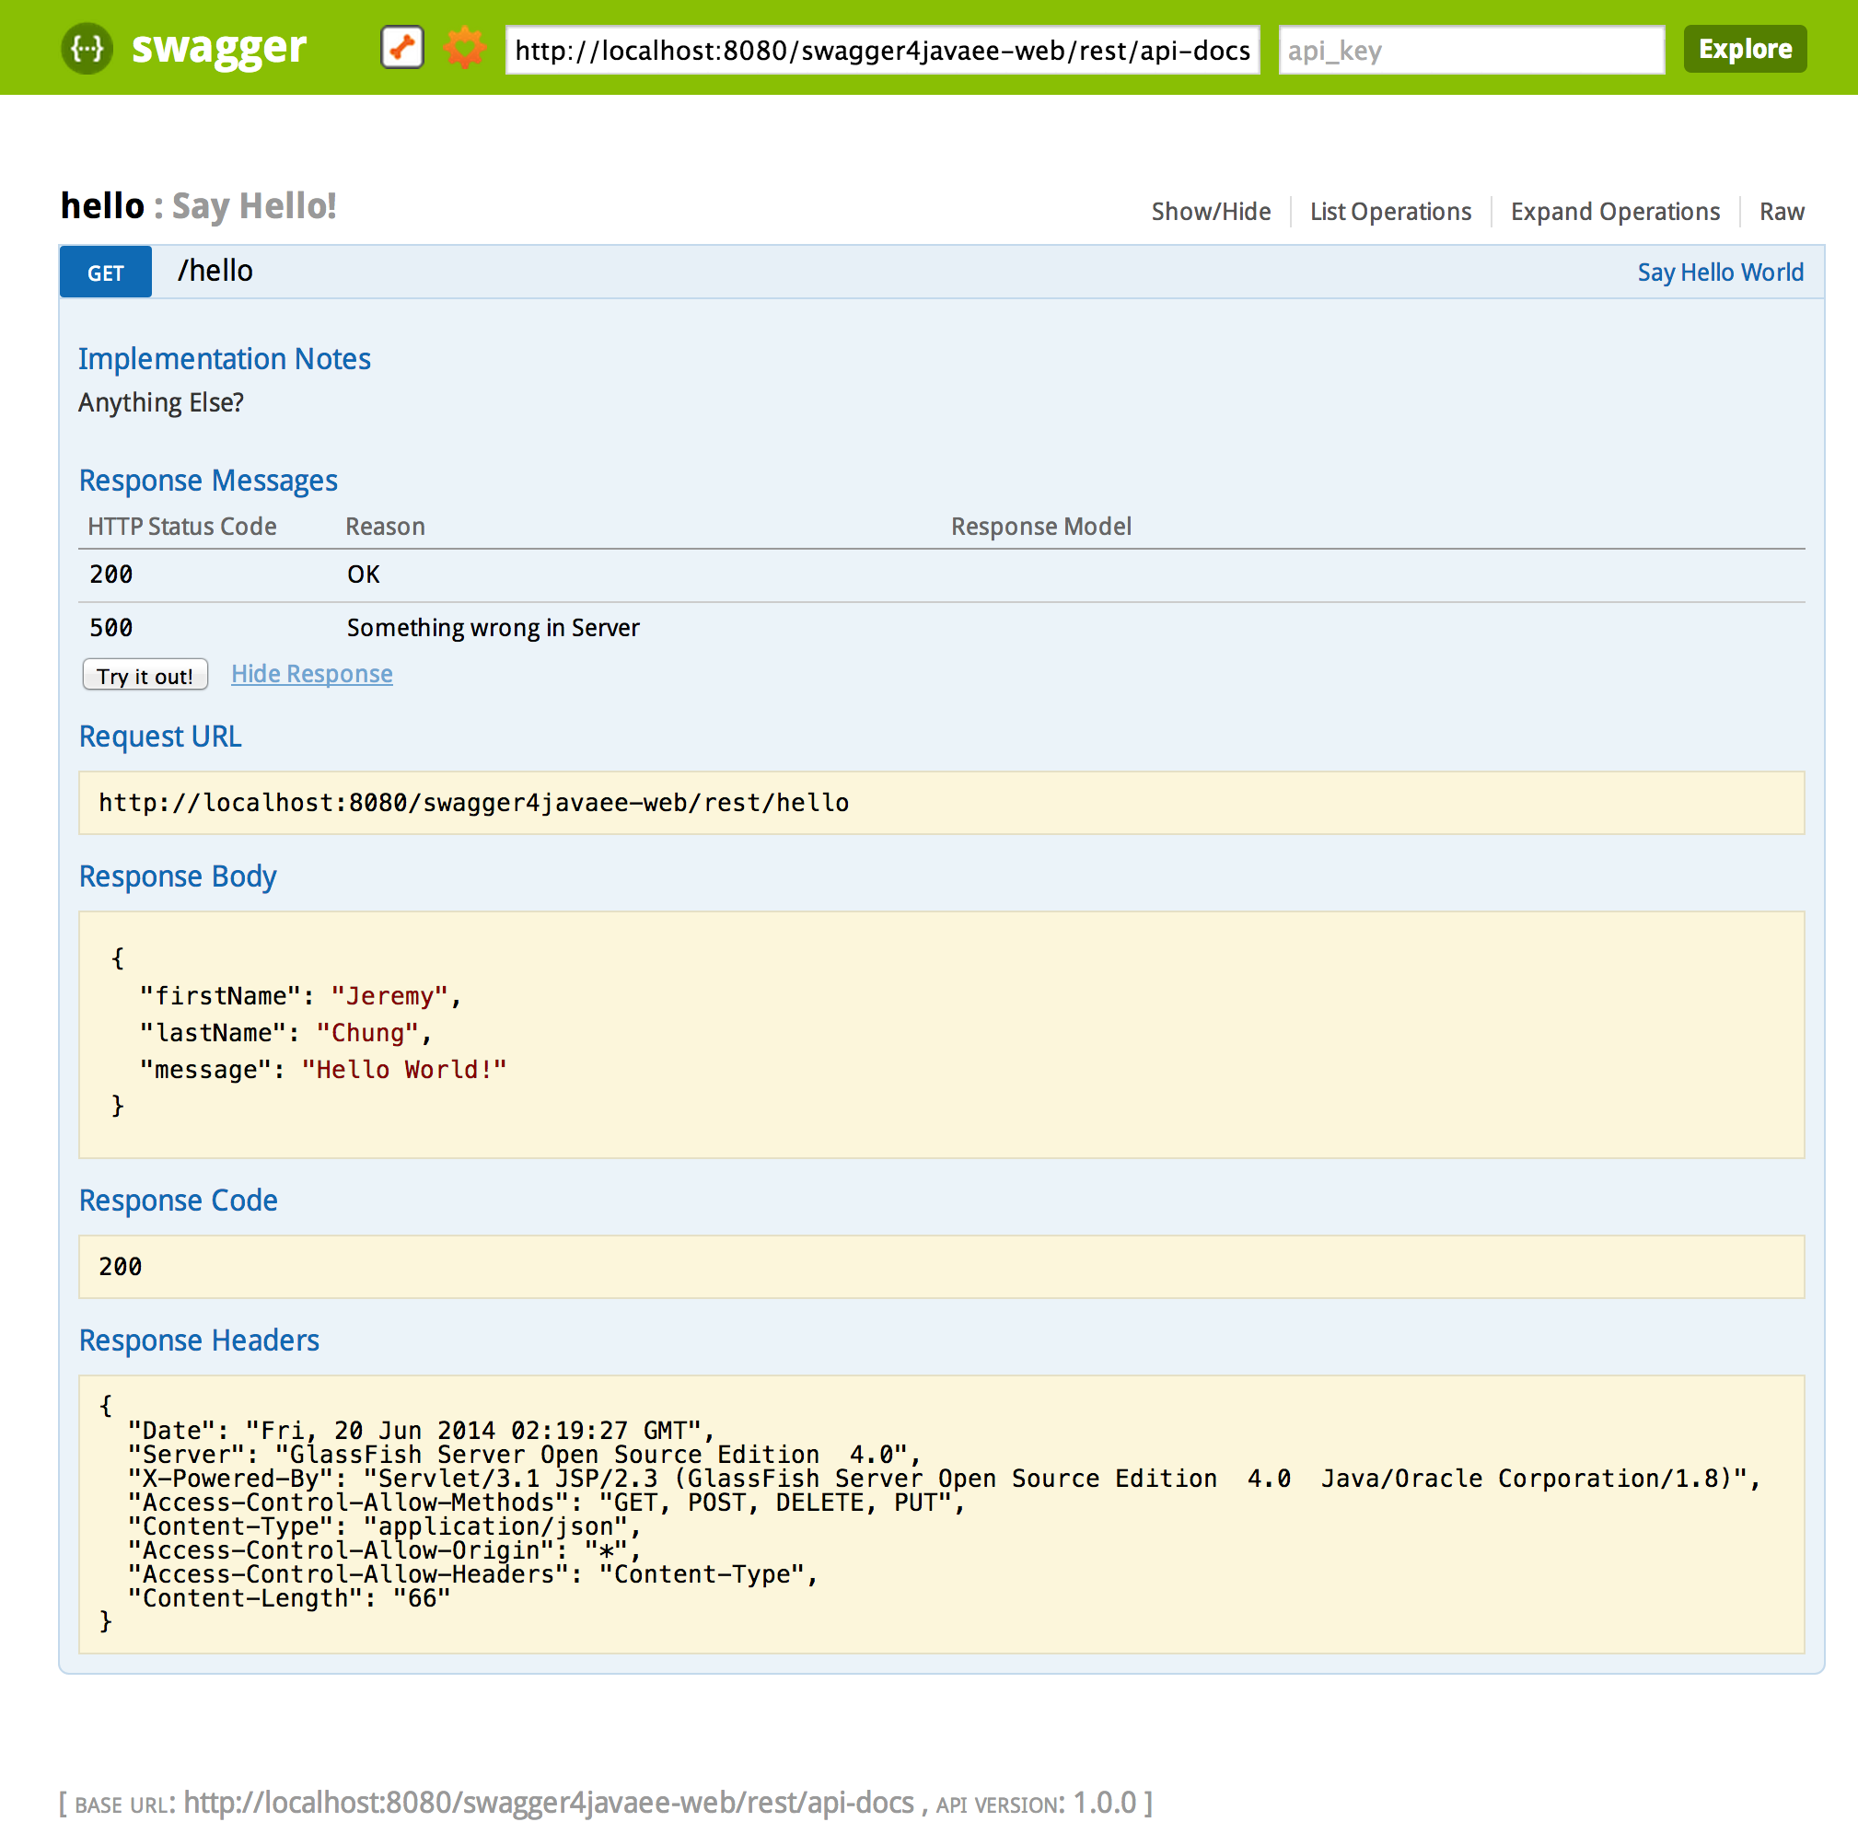This screenshot has width=1858, height=1822.
Task: Click the Response Messages heading
Action: [x=209, y=481]
